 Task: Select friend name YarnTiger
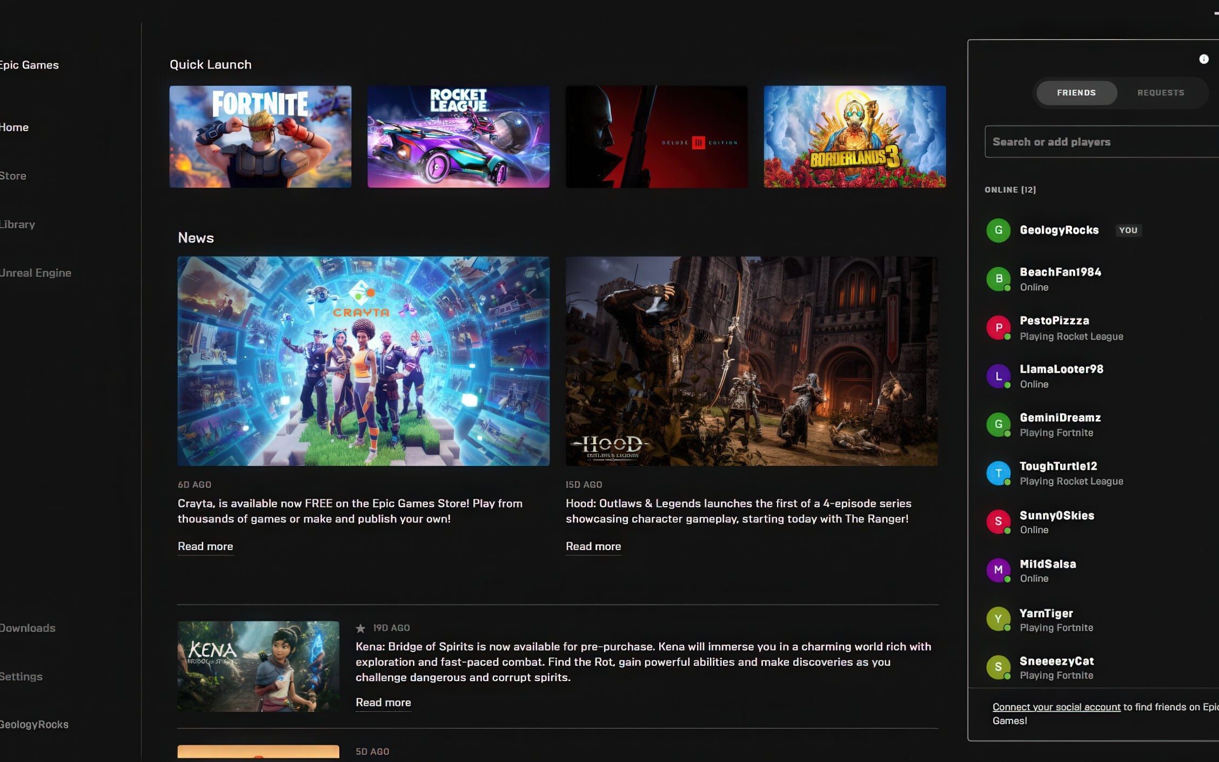click(x=1046, y=613)
